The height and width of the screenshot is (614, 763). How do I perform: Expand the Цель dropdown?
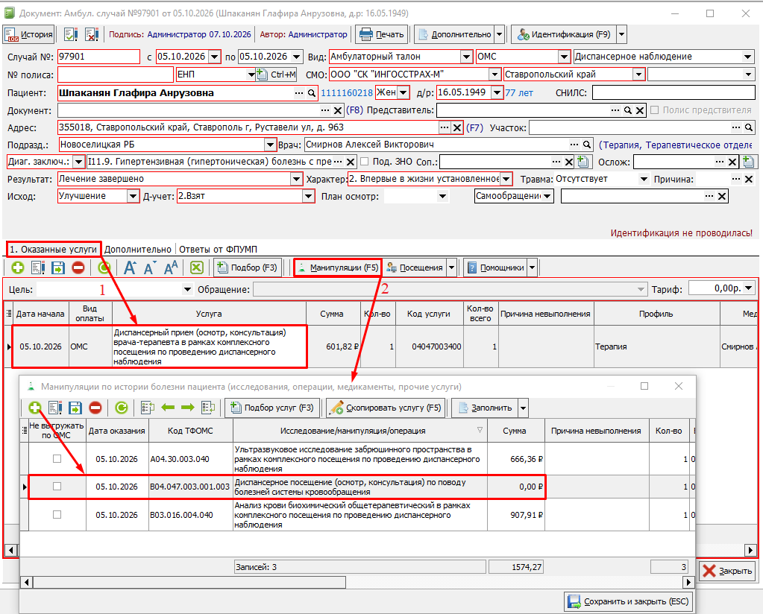[x=187, y=290]
